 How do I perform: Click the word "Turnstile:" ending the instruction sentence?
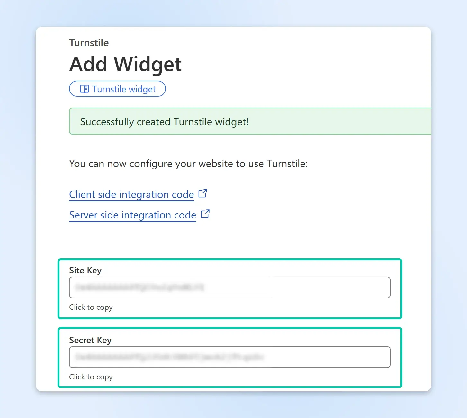pyautogui.click(x=287, y=164)
